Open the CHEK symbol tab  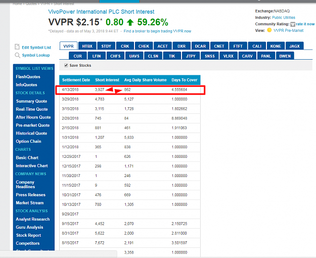click(144, 46)
